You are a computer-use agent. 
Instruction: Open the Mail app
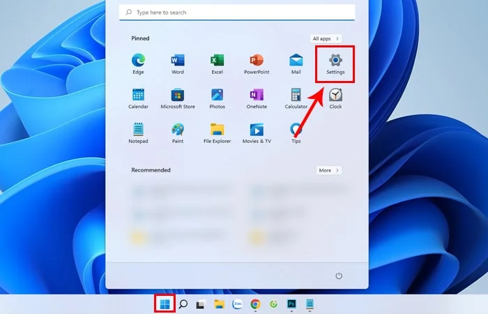296,64
